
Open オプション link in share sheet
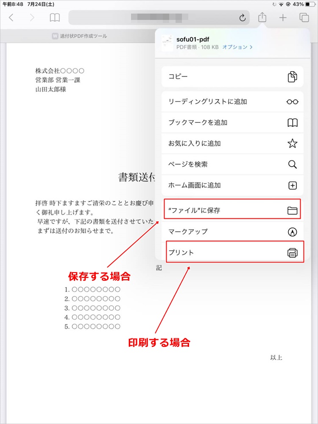237,47
